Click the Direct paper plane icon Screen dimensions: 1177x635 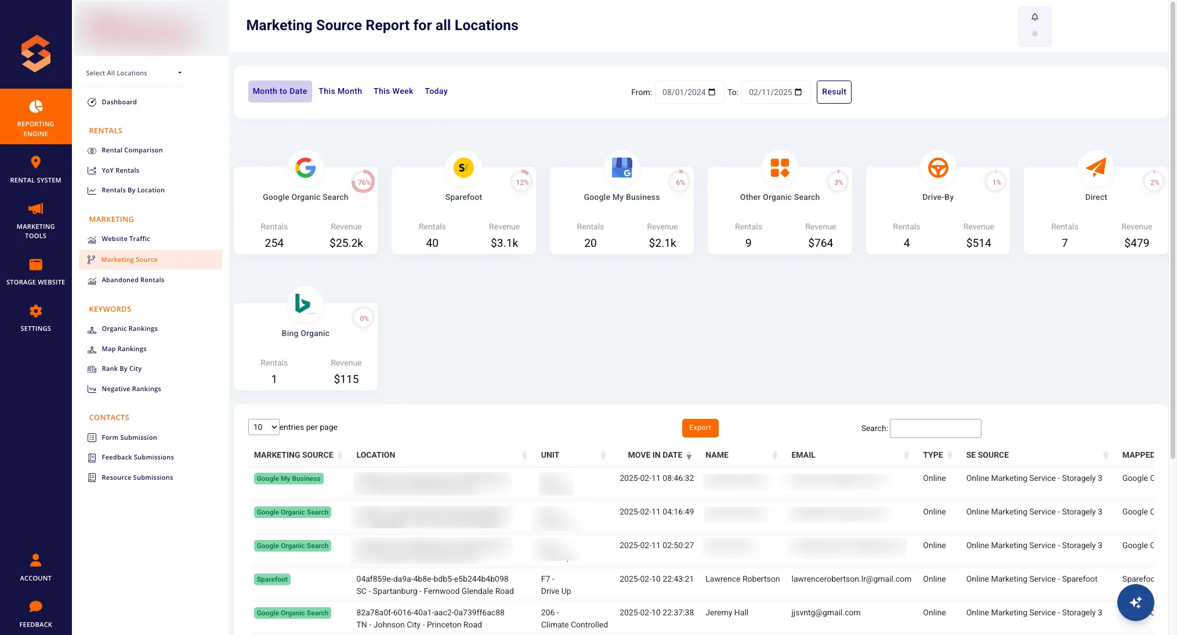point(1096,168)
